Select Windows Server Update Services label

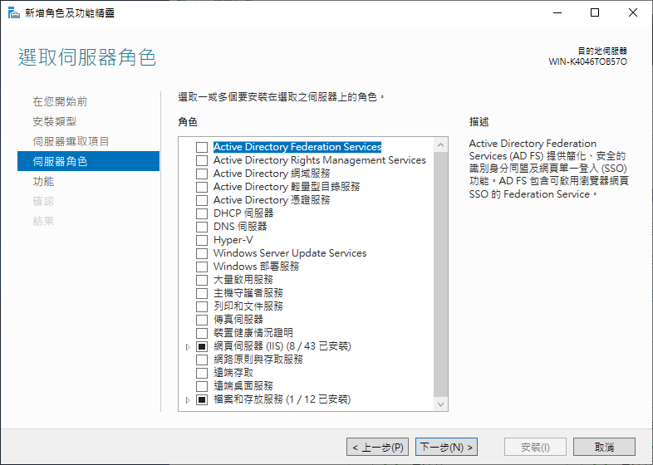[290, 253]
